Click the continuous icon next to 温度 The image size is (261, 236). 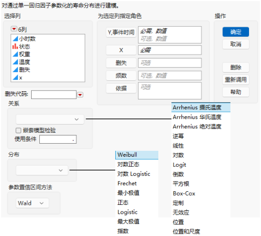point(15,62)
